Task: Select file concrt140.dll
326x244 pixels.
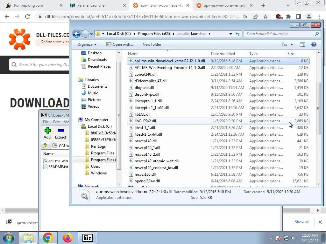Action: point(218,74)
